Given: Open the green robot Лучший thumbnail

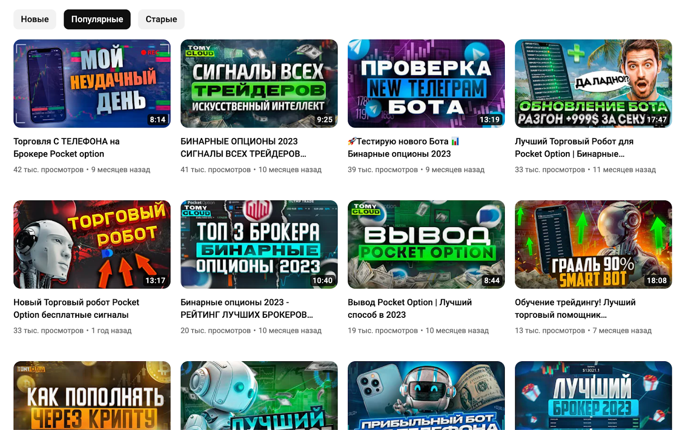Looking at the screenshot, I should point(259,396).
